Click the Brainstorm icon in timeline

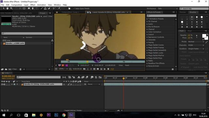coord(92,77)
